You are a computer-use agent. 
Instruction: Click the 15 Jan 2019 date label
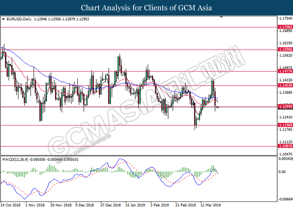point(135,205)
